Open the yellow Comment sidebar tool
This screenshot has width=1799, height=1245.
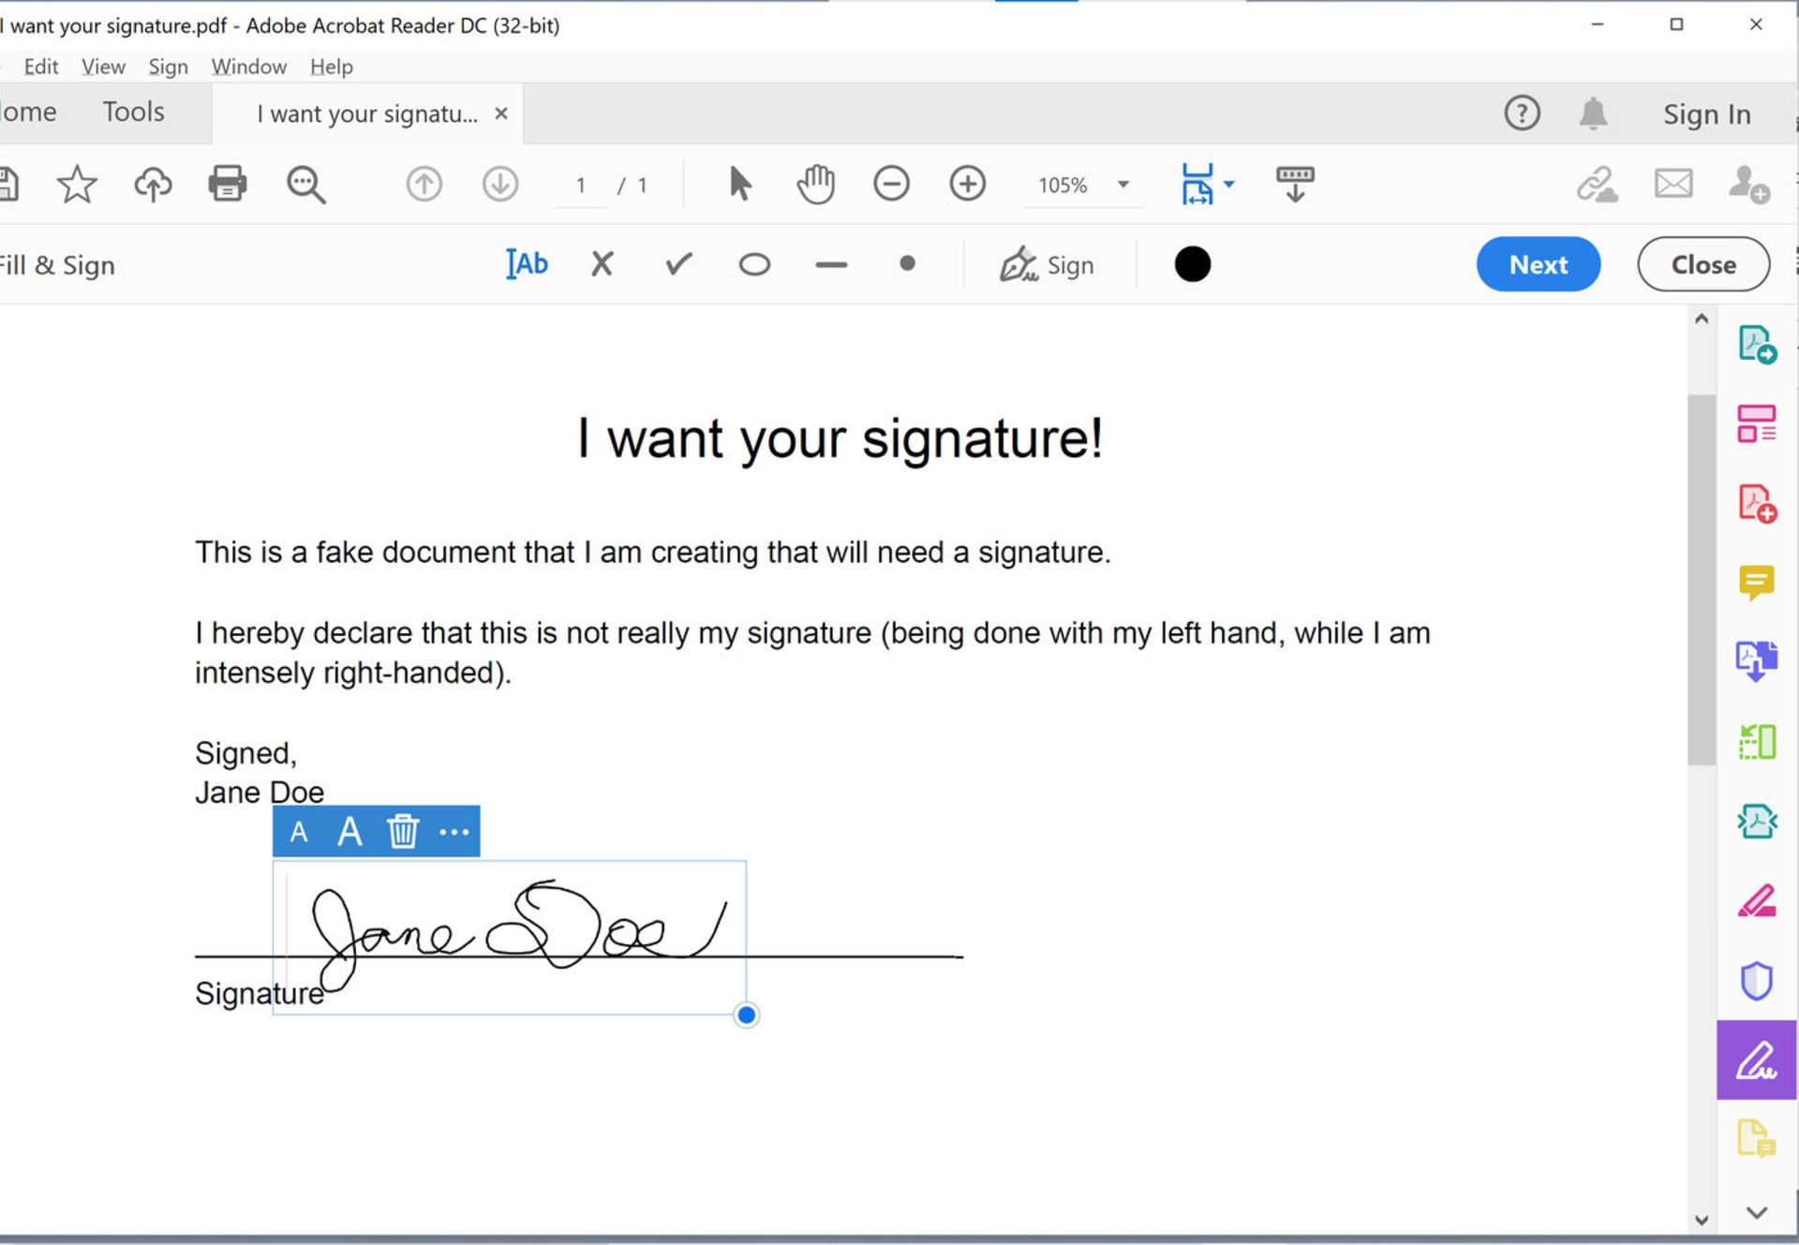1757,583
